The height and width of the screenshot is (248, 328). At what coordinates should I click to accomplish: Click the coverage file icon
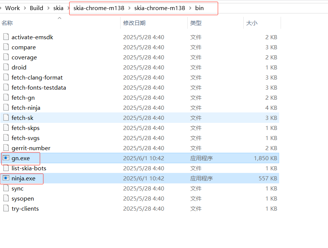pyautogui.click(x=6, y=57)
